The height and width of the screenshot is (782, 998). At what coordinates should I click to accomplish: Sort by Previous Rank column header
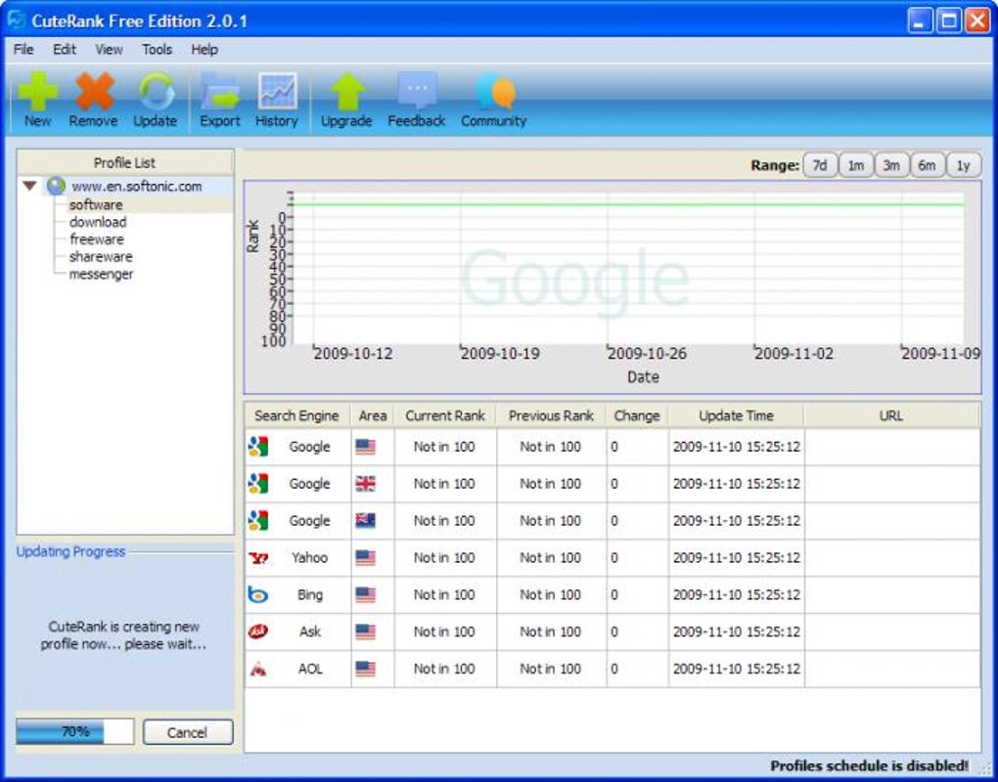(551, 415)
